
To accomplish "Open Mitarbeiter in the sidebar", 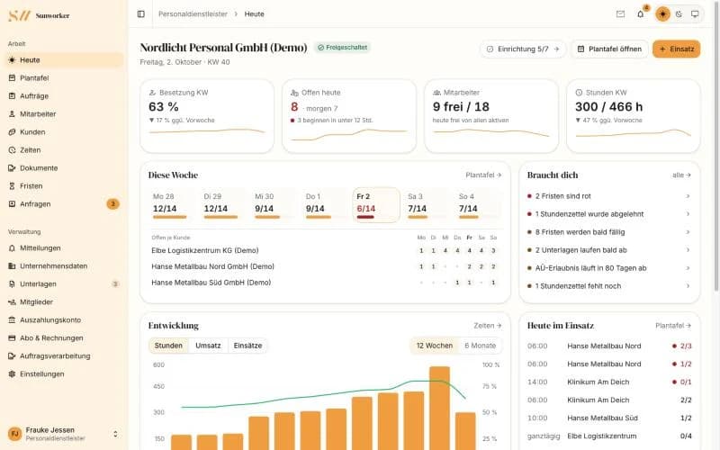I will coord(64,114).
